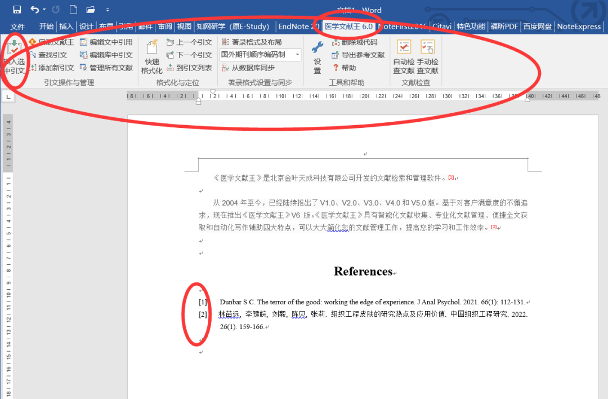Click the right indent marker on ruler
The image size is (608, 399).
tap(527, 99)
